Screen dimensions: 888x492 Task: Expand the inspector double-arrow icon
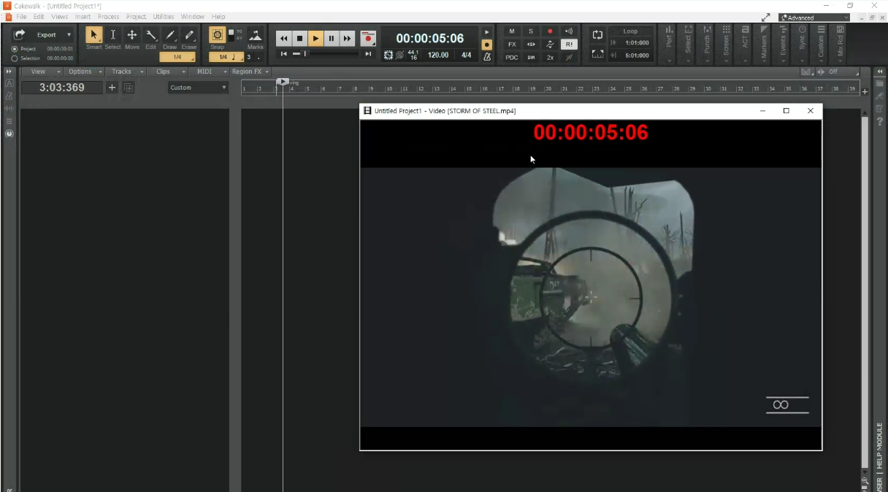pyautogui.click(x=9, y=72)
